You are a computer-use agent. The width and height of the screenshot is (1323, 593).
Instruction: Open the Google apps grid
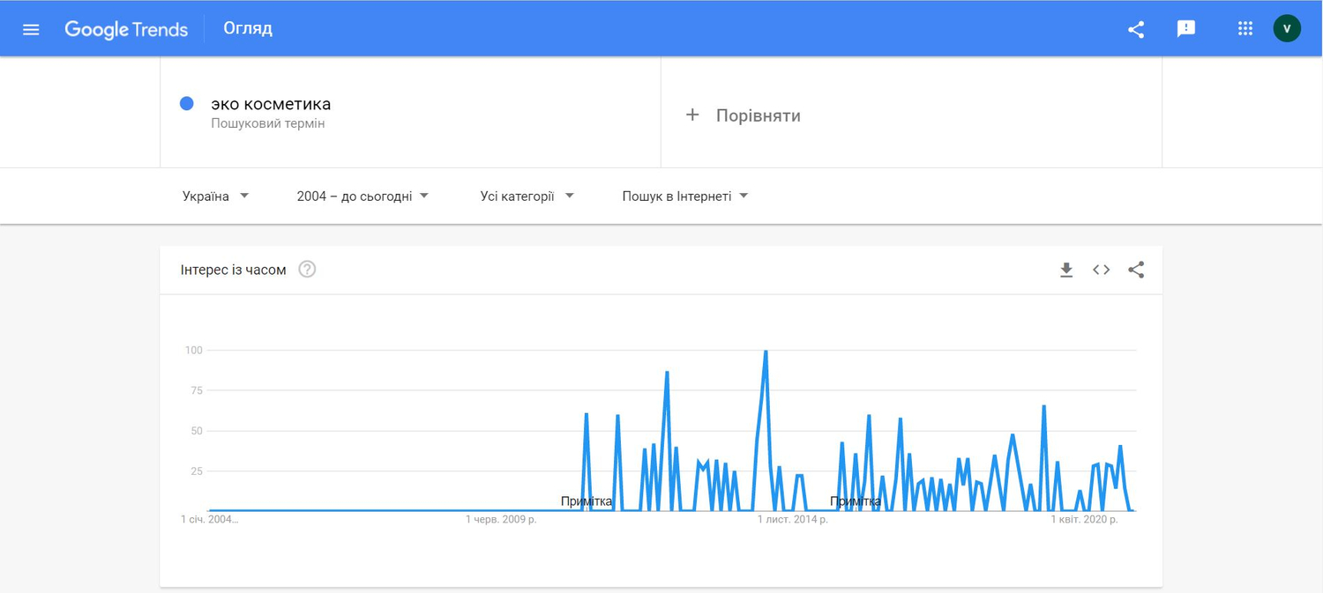pos(1245,29)
